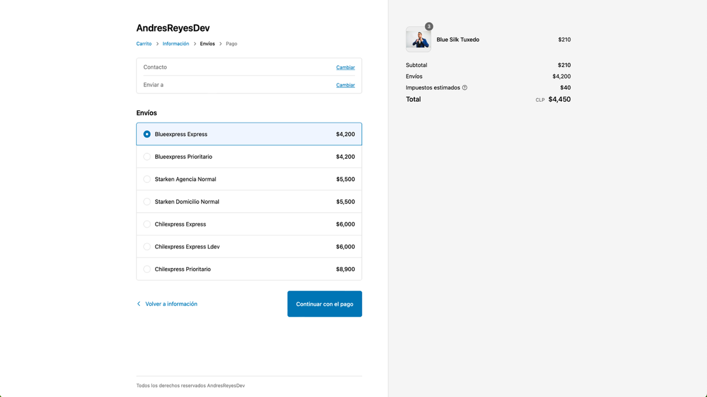
Task: Click the Blue Silk Tuxedo product name
Action: 458,40
